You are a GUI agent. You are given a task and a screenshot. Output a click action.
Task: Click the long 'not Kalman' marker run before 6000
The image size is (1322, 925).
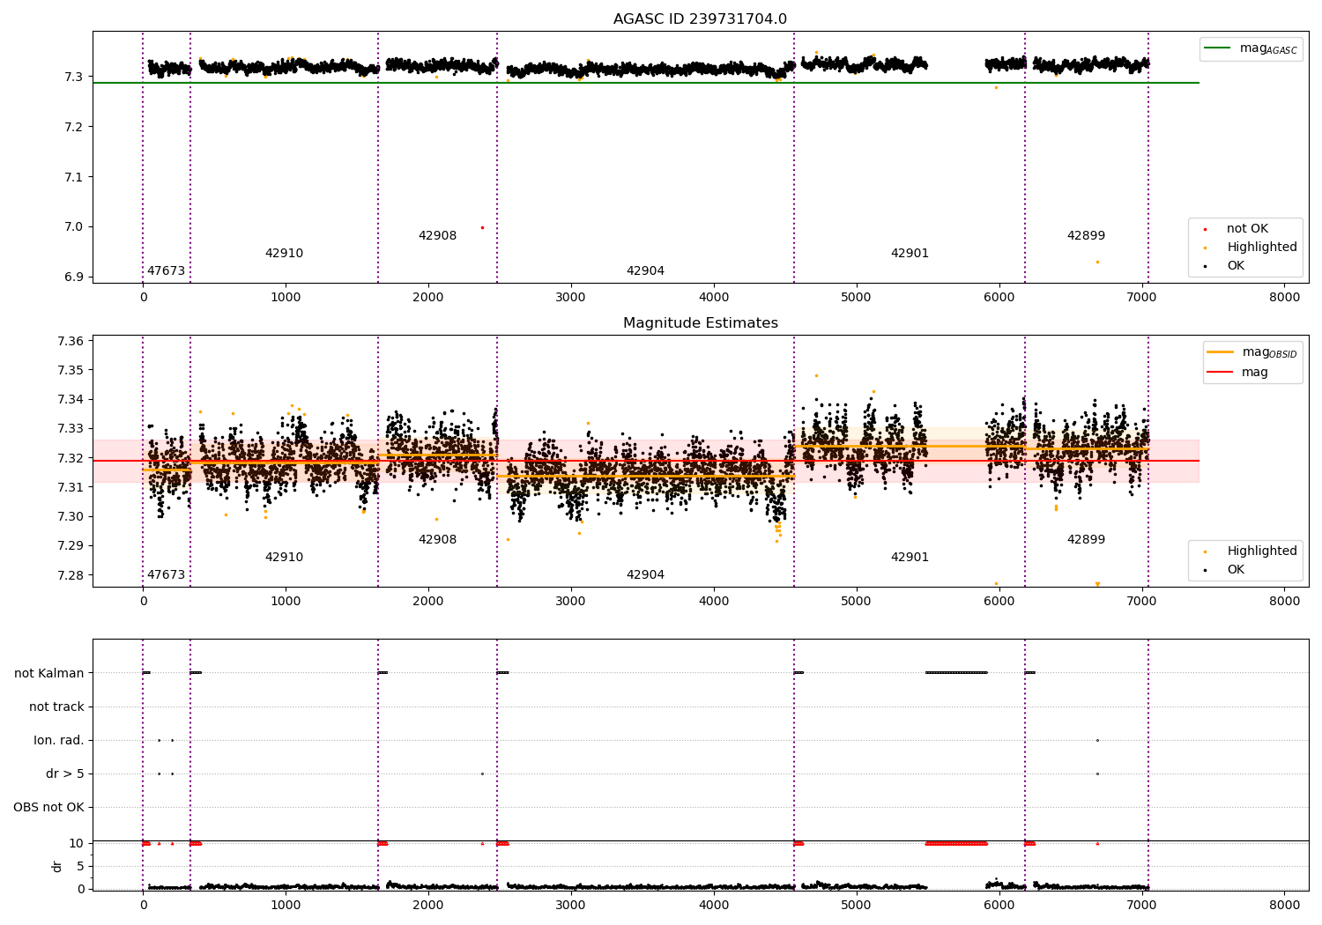pyautogui.click(x=956, y=673)
